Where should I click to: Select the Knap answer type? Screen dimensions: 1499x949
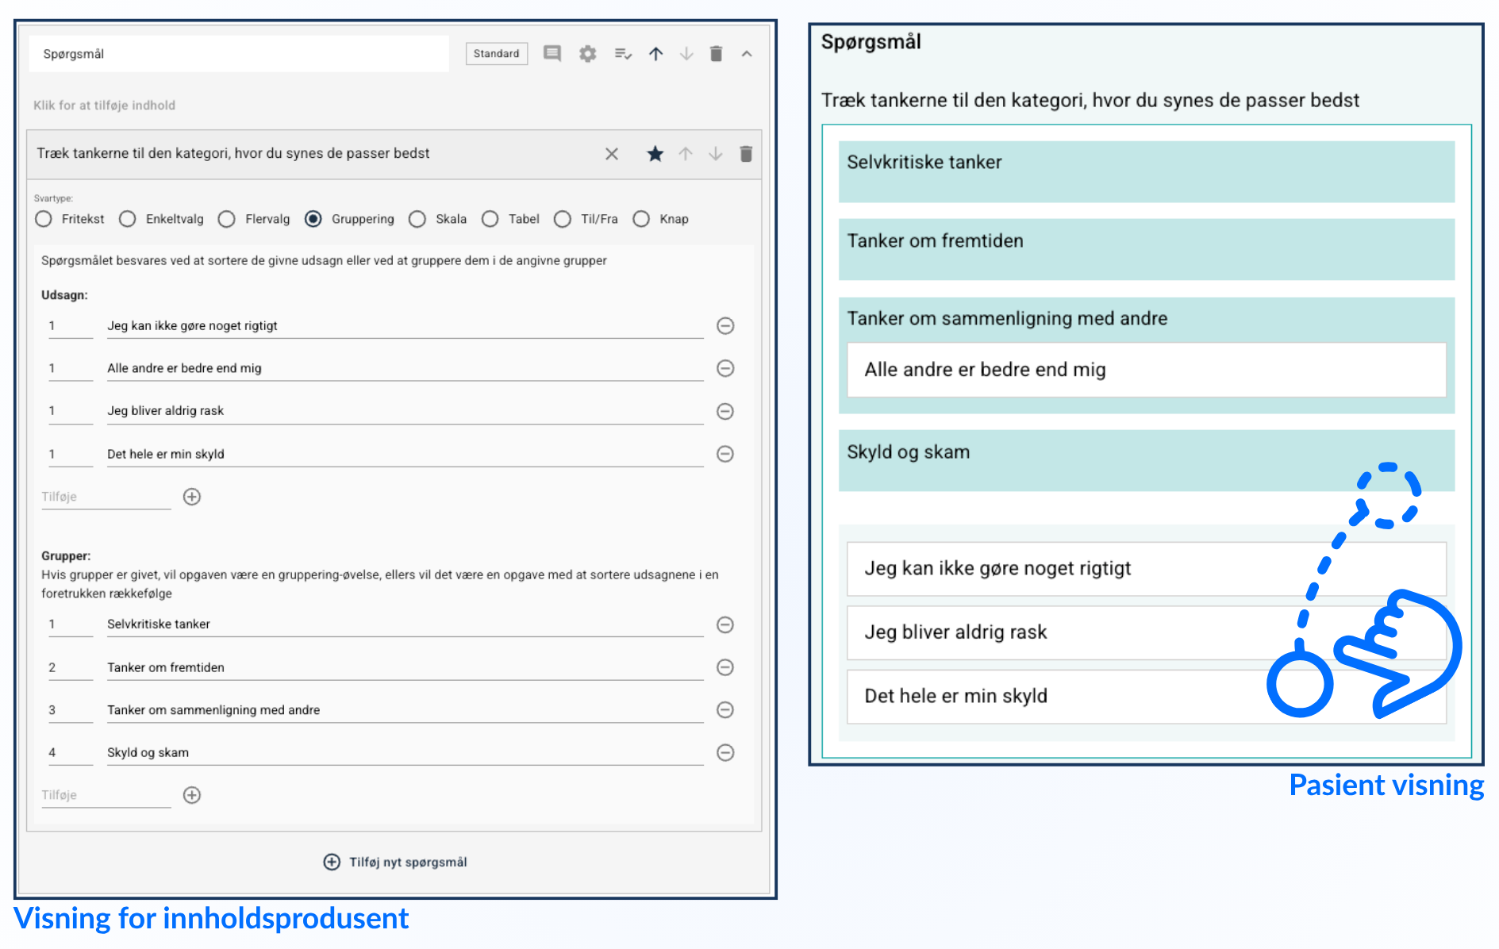(x=641, y=219)
